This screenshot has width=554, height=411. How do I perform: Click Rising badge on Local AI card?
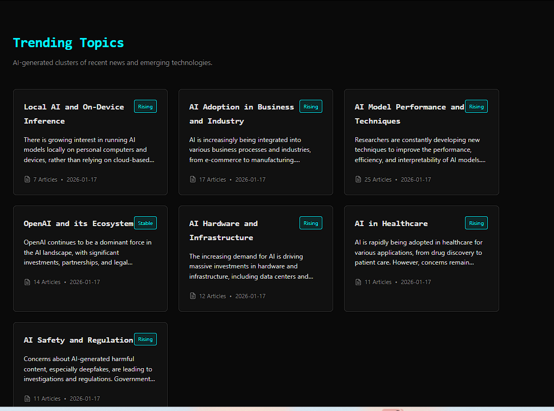[145, 106]
